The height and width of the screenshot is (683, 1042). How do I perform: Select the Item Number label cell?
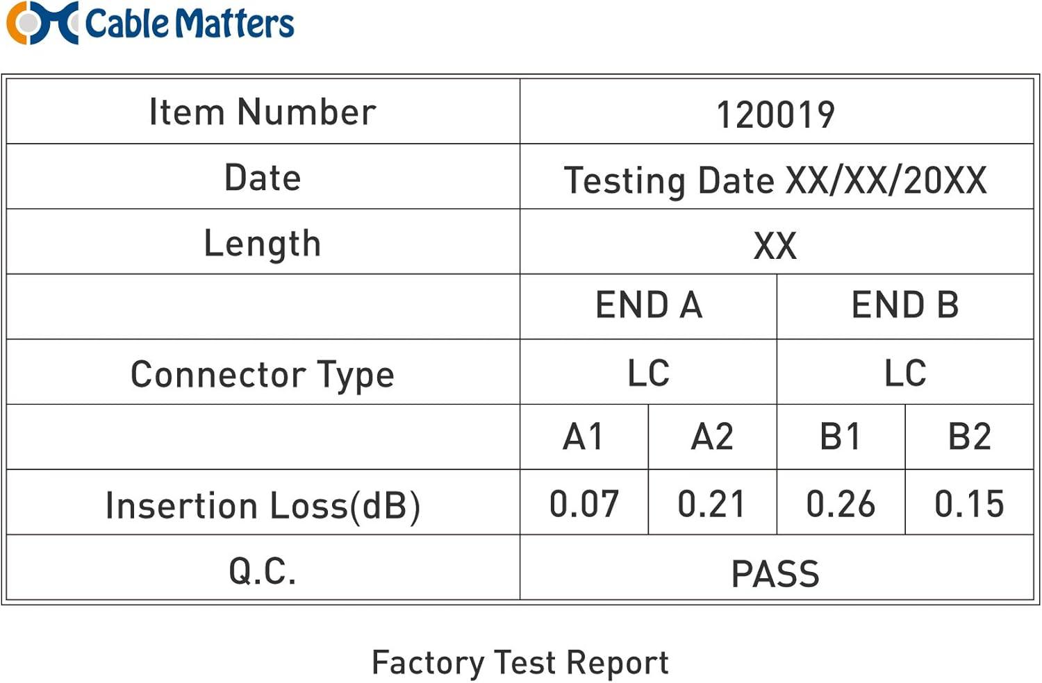[263, 112]
